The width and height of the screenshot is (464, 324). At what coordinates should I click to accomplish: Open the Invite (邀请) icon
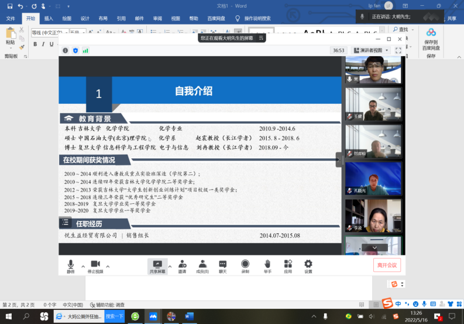click(182, 265)
